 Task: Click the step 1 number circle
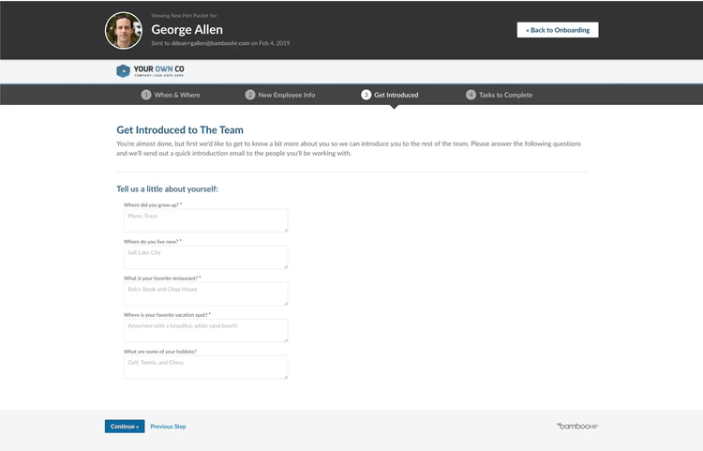[x=146, y=95]
